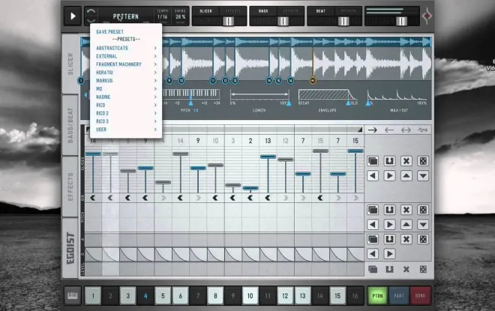The image size is (495, 311).
Task: Enable PTRN mode button
Action: pyautogui.click(x=377, y=295)
